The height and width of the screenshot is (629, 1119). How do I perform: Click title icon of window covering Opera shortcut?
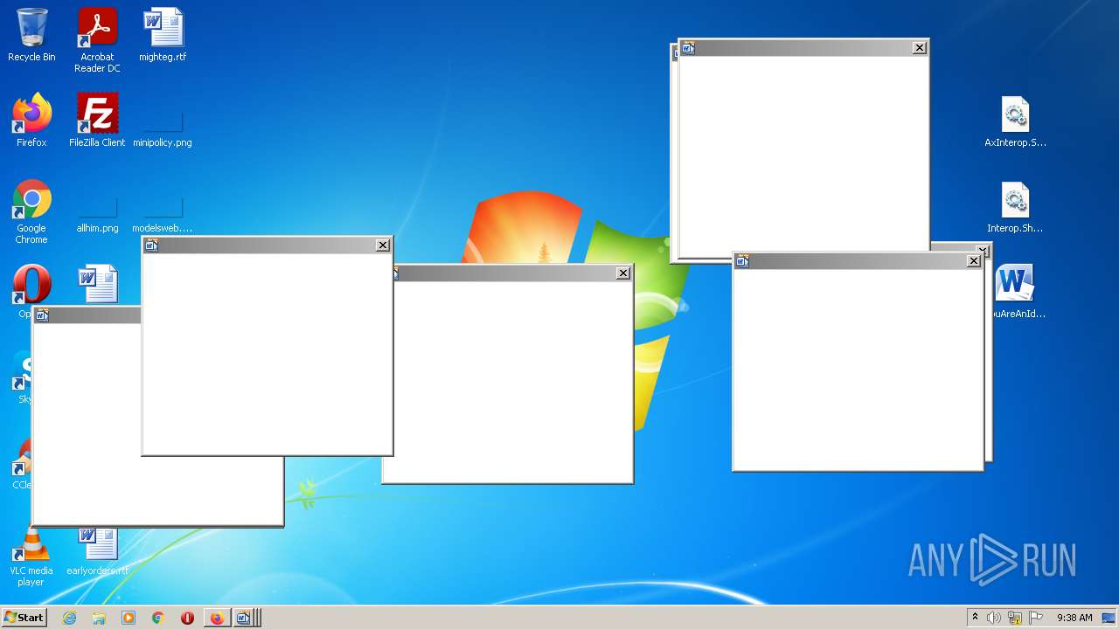pos(42,315)
